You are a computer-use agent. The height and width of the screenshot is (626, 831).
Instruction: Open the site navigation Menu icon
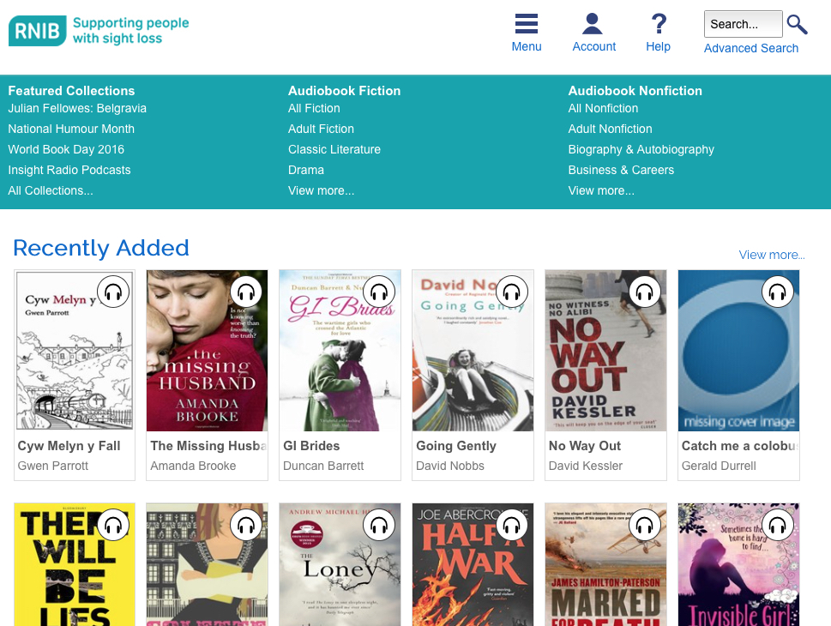point(526,24)
